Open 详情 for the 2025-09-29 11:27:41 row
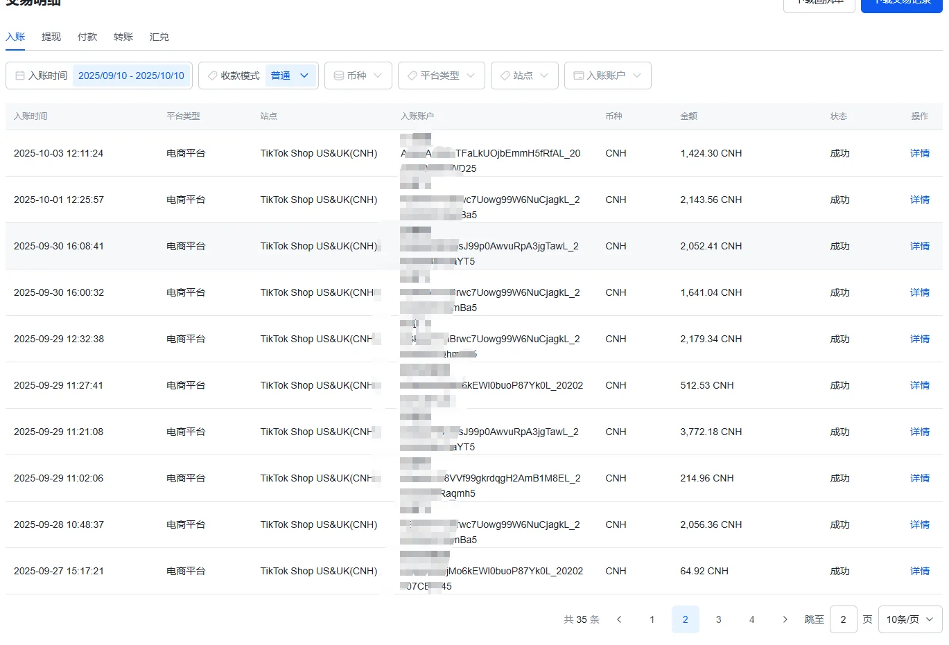The width and height of the screenshot is (949, 645). (x=920, y=385)
